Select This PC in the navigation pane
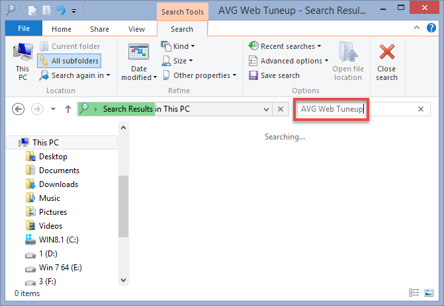The image size is (444, 306). (62, 143)
